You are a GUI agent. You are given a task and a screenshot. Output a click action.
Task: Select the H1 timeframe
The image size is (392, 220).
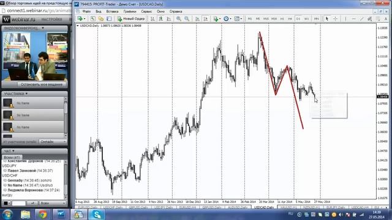282,19
